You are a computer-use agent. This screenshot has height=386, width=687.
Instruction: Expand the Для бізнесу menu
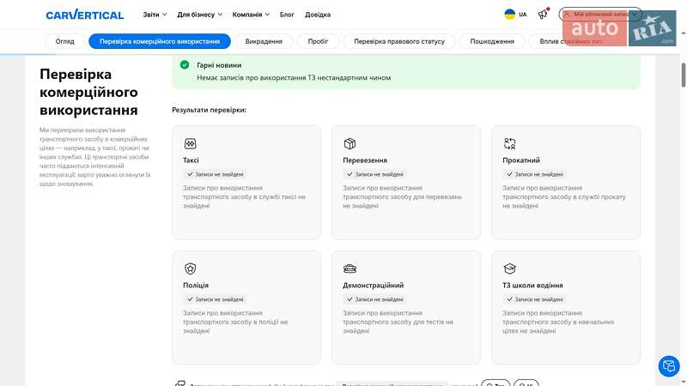(x=199, y=15)
